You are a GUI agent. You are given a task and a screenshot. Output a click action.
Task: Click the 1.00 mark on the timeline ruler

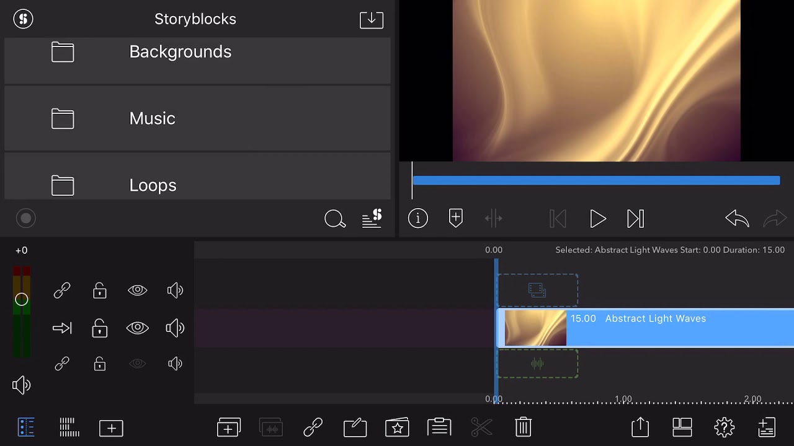click(x=623, y=400)
